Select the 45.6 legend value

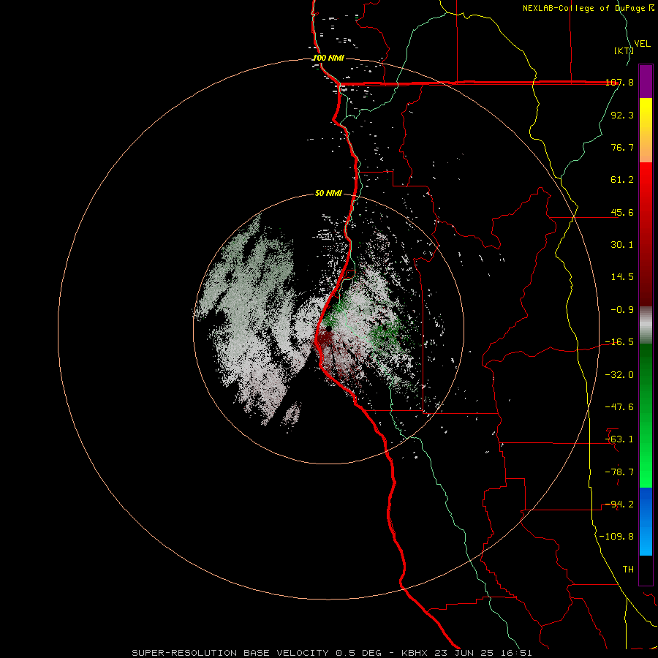point(622,212)
